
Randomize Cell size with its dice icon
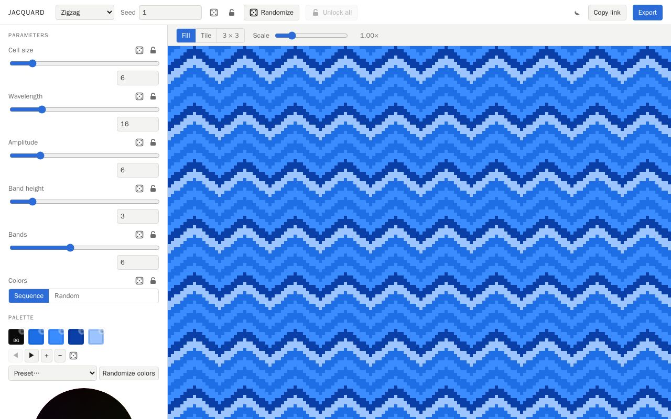pyautogui.click(x=139, y=50)
